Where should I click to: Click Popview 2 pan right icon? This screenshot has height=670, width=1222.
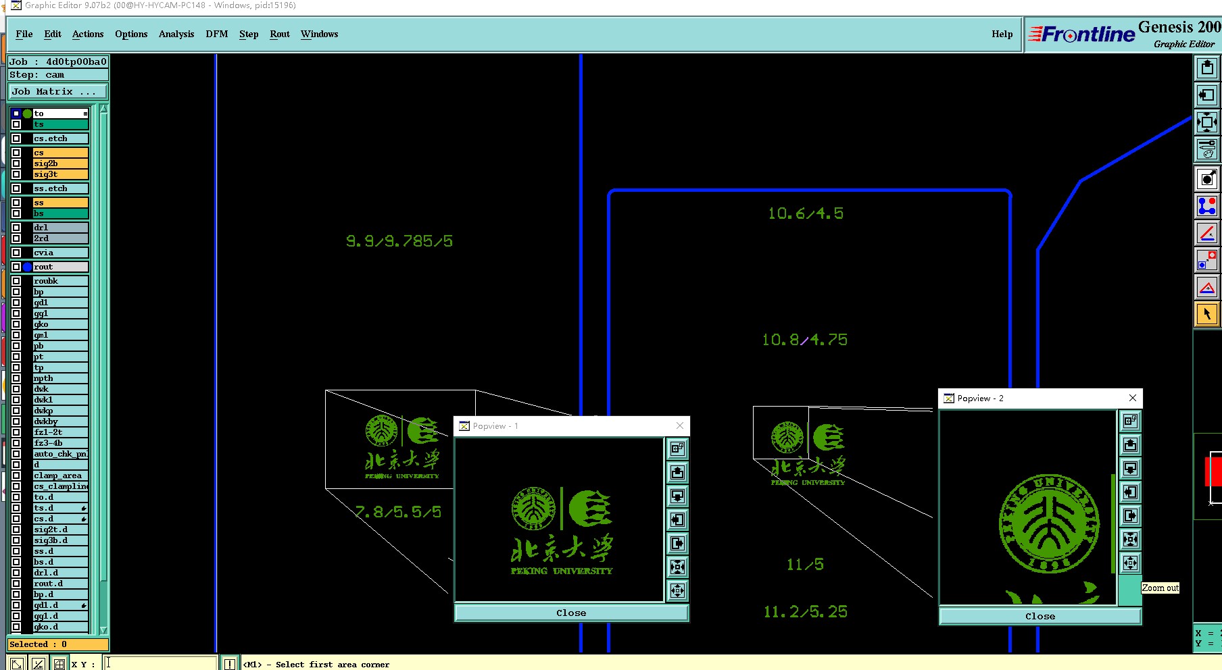pos(1130,516)
